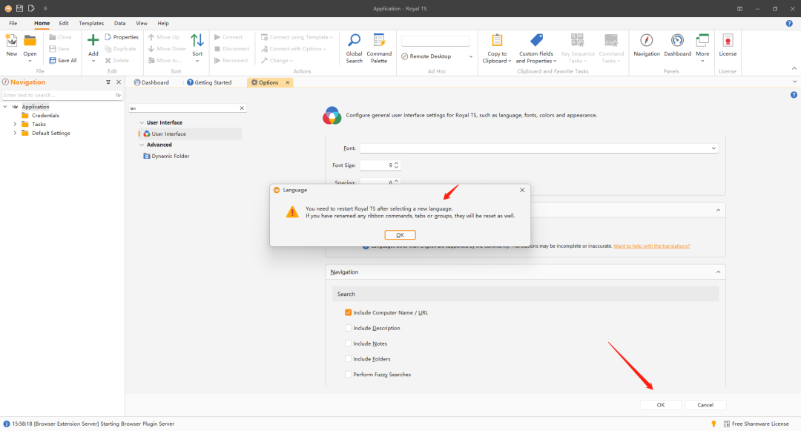Toggle Include Computer Name / URL checkbox

(349, 312)
